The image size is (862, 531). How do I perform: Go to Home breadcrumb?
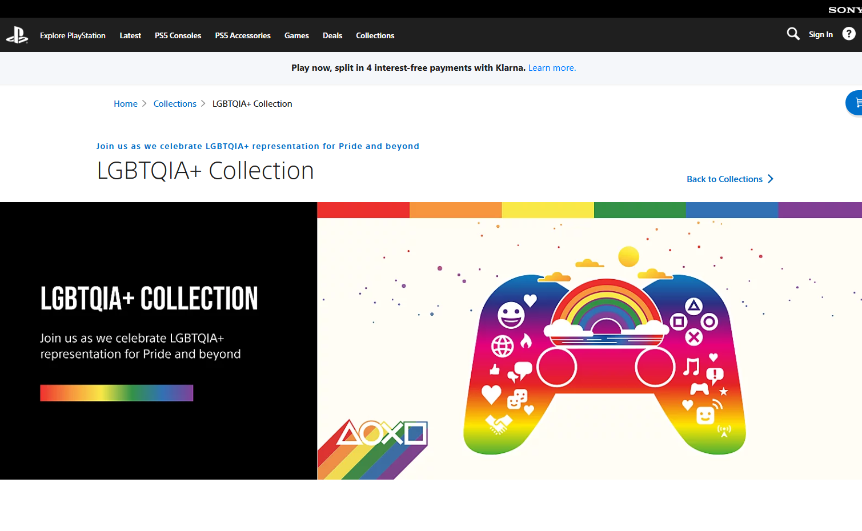pos(126,104)
